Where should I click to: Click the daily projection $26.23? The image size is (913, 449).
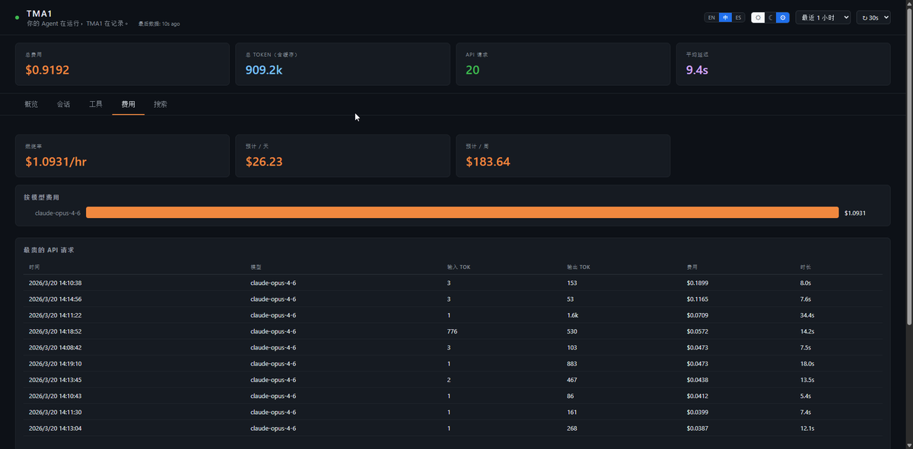[x=264, y=162]
